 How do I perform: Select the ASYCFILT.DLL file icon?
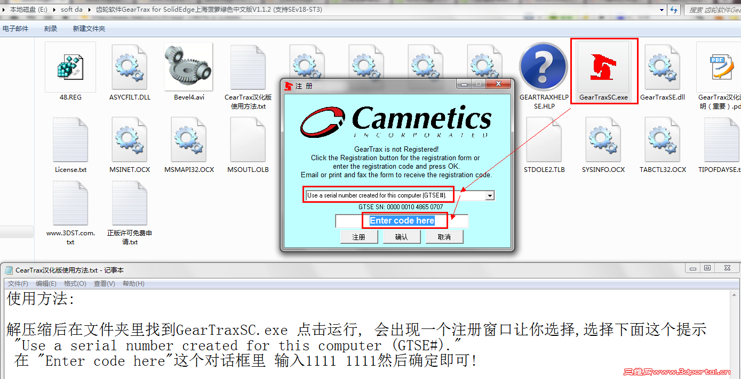[130, 67]
